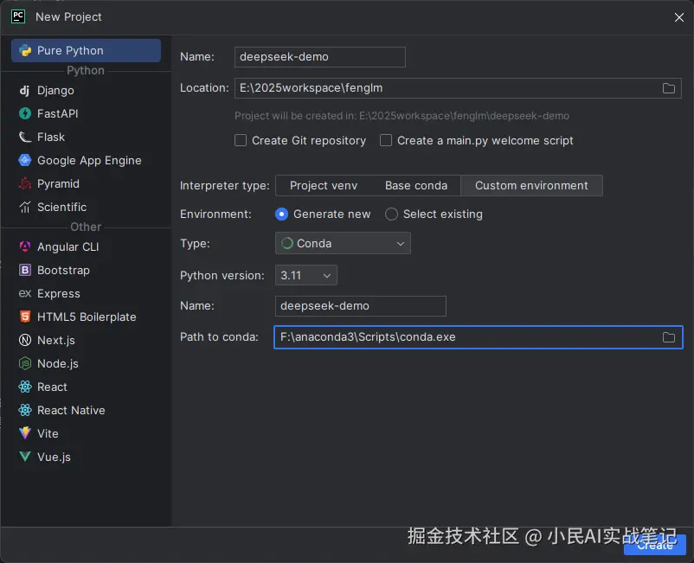Close the New Project dialog
This screenshot has width=694, height=563.
point(679,17)
